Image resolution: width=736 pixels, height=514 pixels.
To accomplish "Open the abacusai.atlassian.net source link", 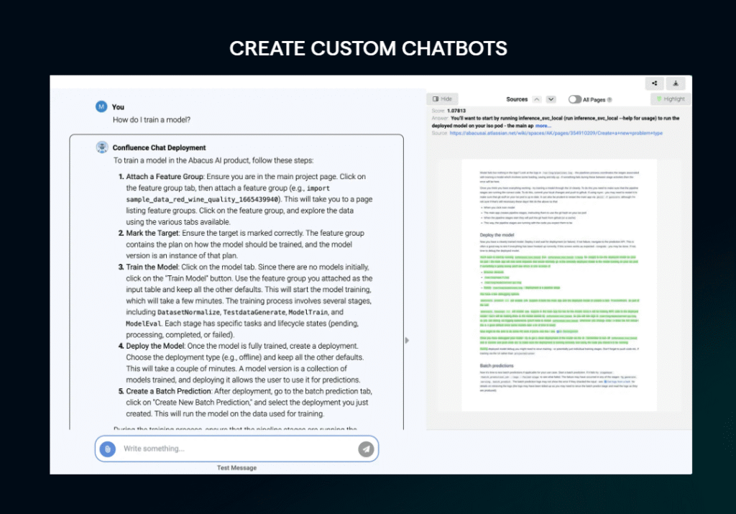I will click(556, 133).
